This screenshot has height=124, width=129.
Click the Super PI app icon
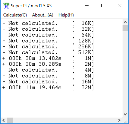click(x=6, y=6)
